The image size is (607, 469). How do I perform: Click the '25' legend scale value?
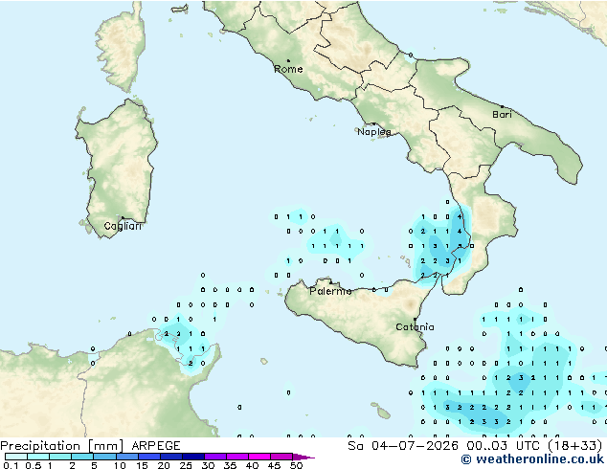(186, 465)
